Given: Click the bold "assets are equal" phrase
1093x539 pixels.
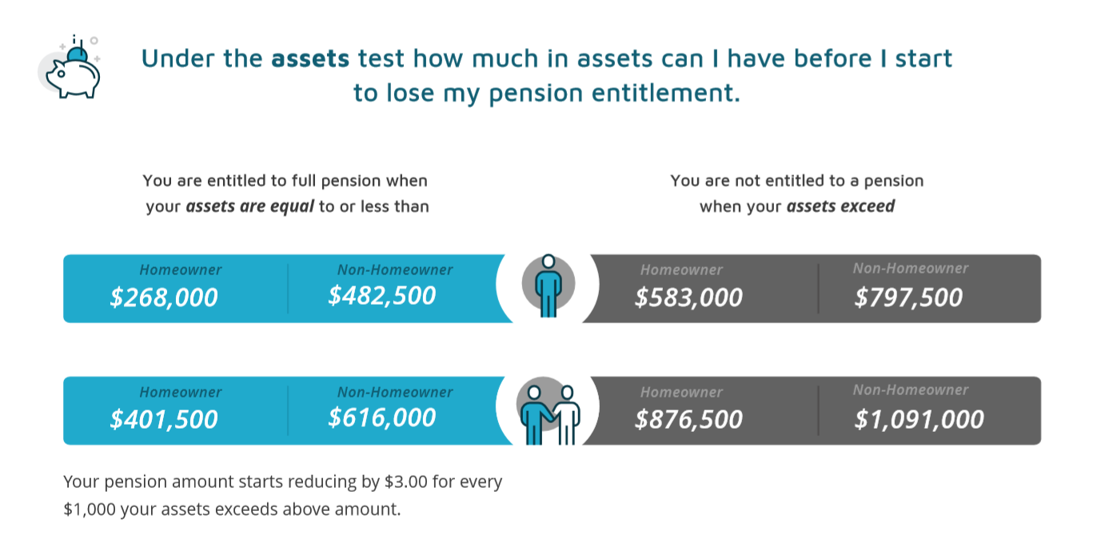Looking at the screenshot, I should click(x=249, y=206).
